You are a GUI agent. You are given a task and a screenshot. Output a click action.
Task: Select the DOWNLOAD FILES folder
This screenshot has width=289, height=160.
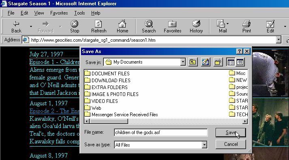[107, 81]
